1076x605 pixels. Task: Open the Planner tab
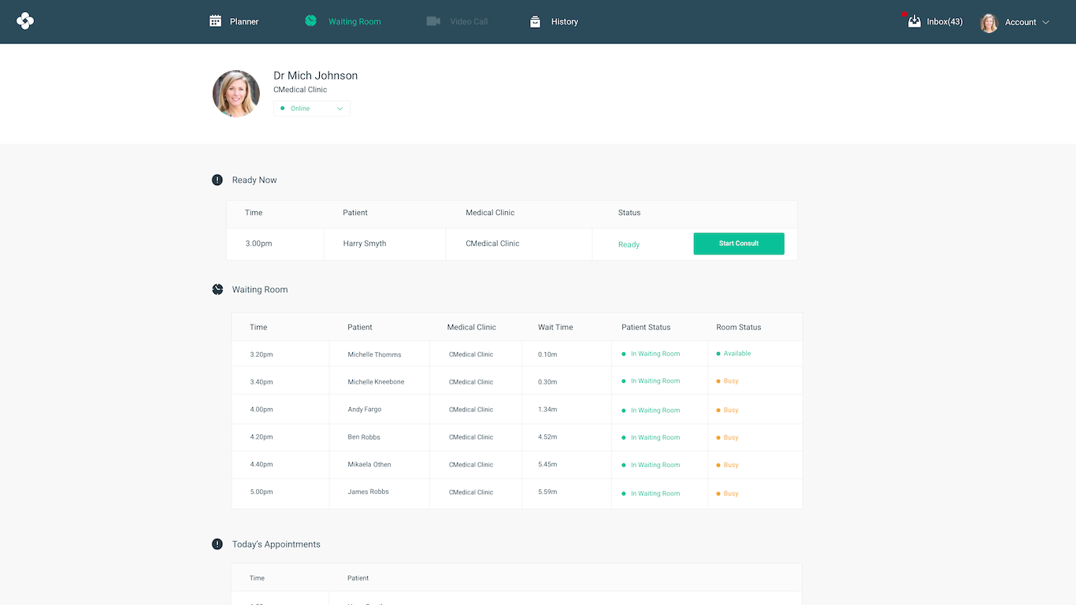(244, 21)
